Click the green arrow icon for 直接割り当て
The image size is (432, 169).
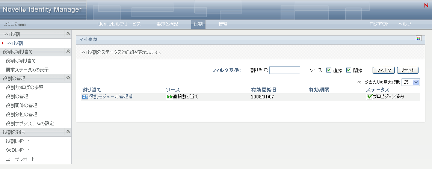coord(169,97)
